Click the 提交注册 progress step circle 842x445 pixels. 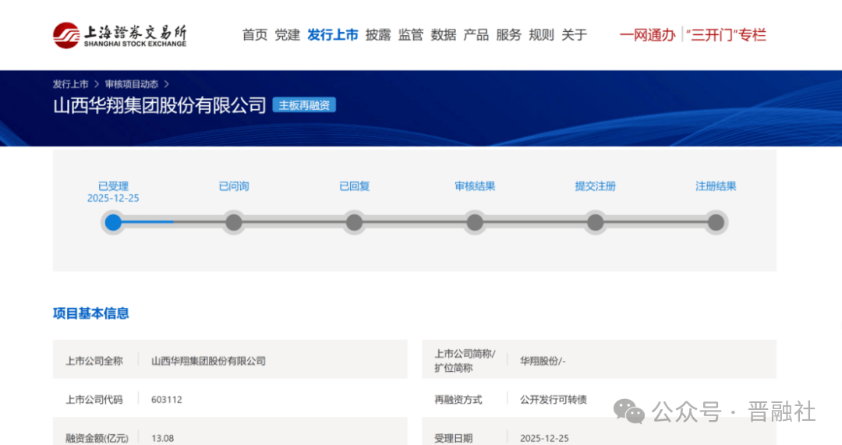coord(596,223)
